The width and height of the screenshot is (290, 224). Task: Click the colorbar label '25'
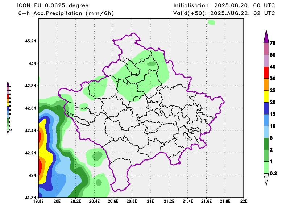[273, 90]
